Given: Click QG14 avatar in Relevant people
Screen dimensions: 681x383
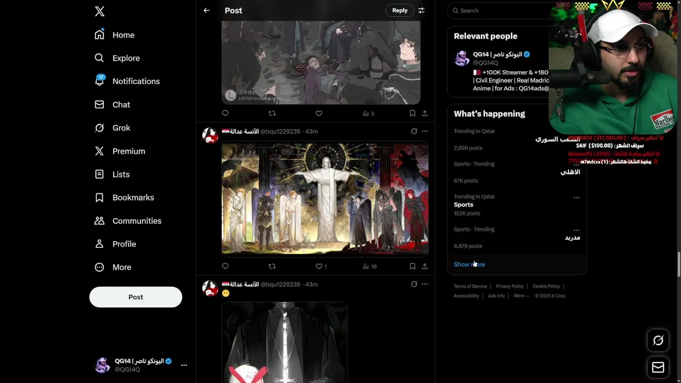Looking at the screenshot, I should (x=462, y=58).
